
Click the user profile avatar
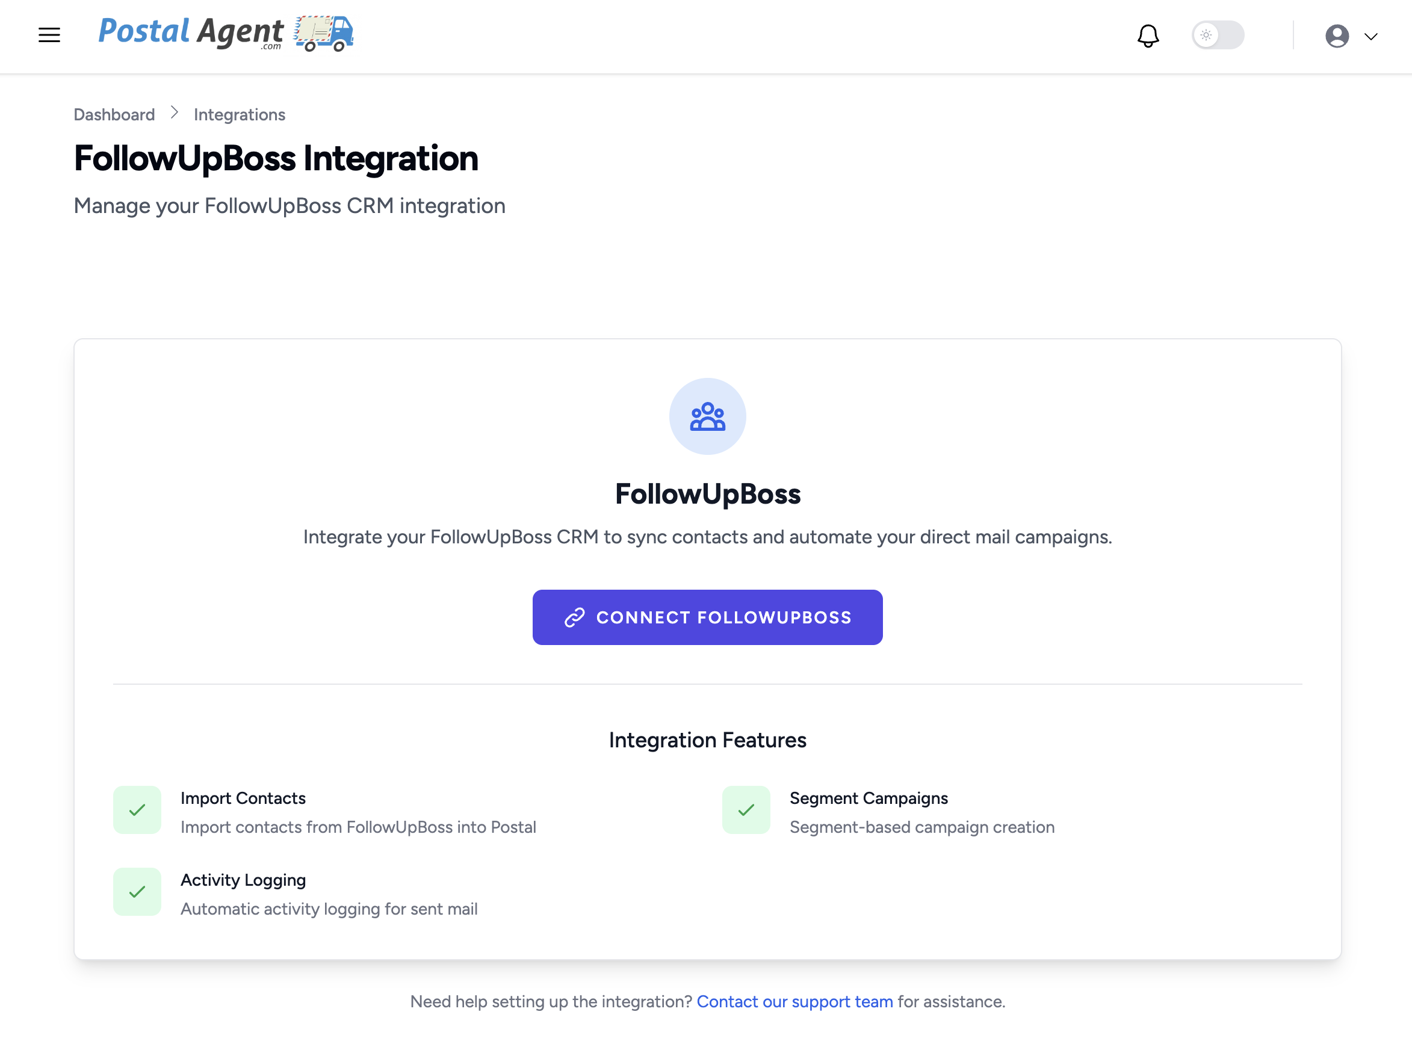point(1337,36)
